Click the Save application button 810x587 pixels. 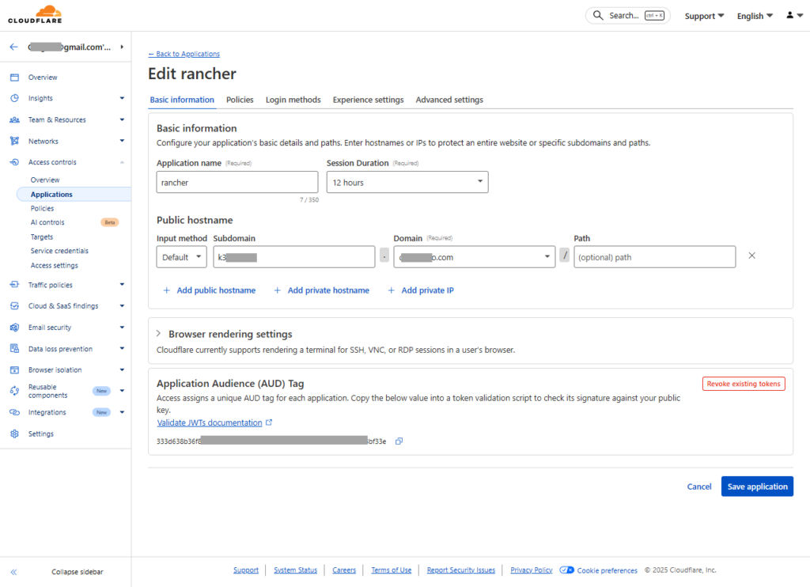756,487
